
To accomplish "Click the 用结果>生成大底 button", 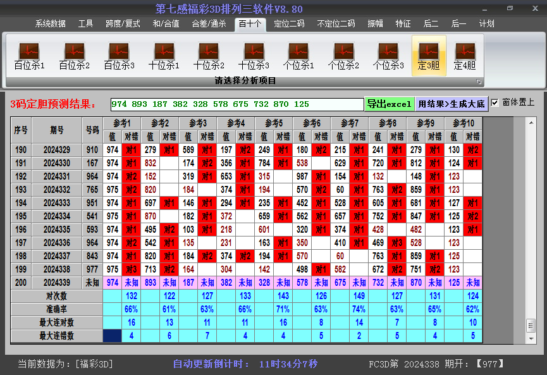I will (452, 104).
